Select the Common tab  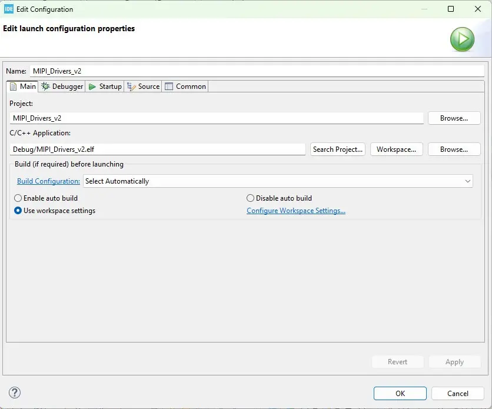[x=185, y=87]
